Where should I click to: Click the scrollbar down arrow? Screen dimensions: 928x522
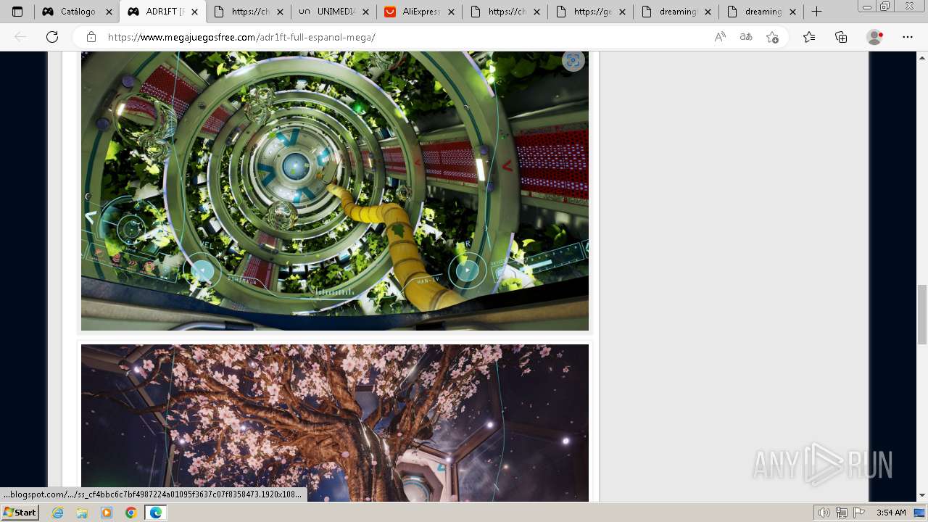[922, 495]
